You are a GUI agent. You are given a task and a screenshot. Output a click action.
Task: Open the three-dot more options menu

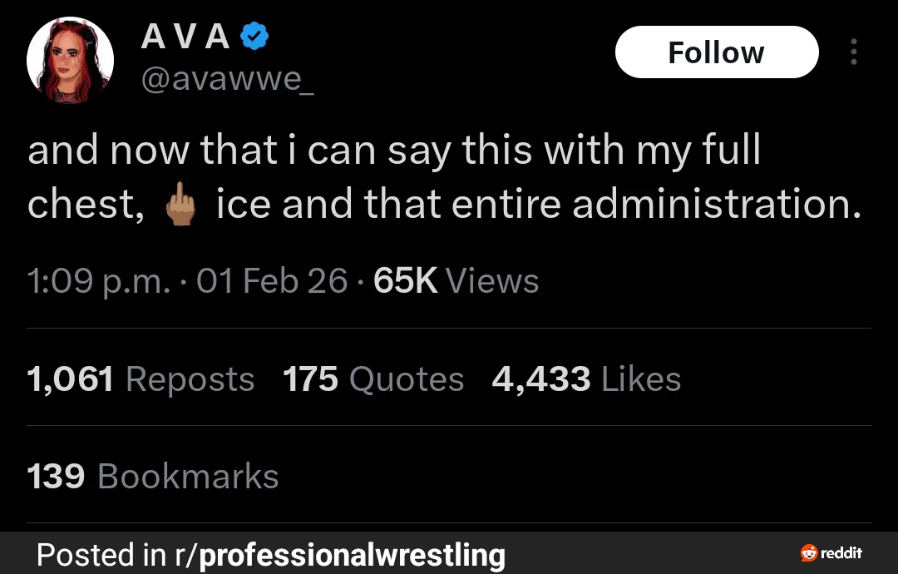click(x=853, y=52)
